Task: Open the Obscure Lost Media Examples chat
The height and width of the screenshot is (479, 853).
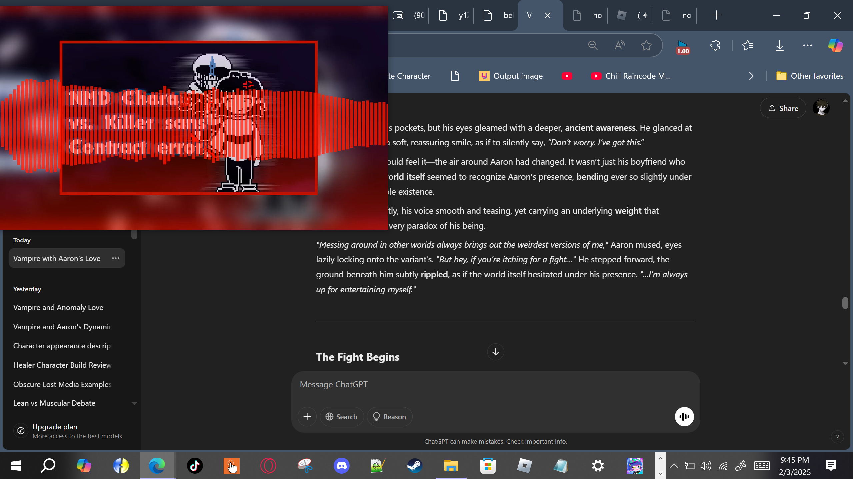Action: point(62,384)
